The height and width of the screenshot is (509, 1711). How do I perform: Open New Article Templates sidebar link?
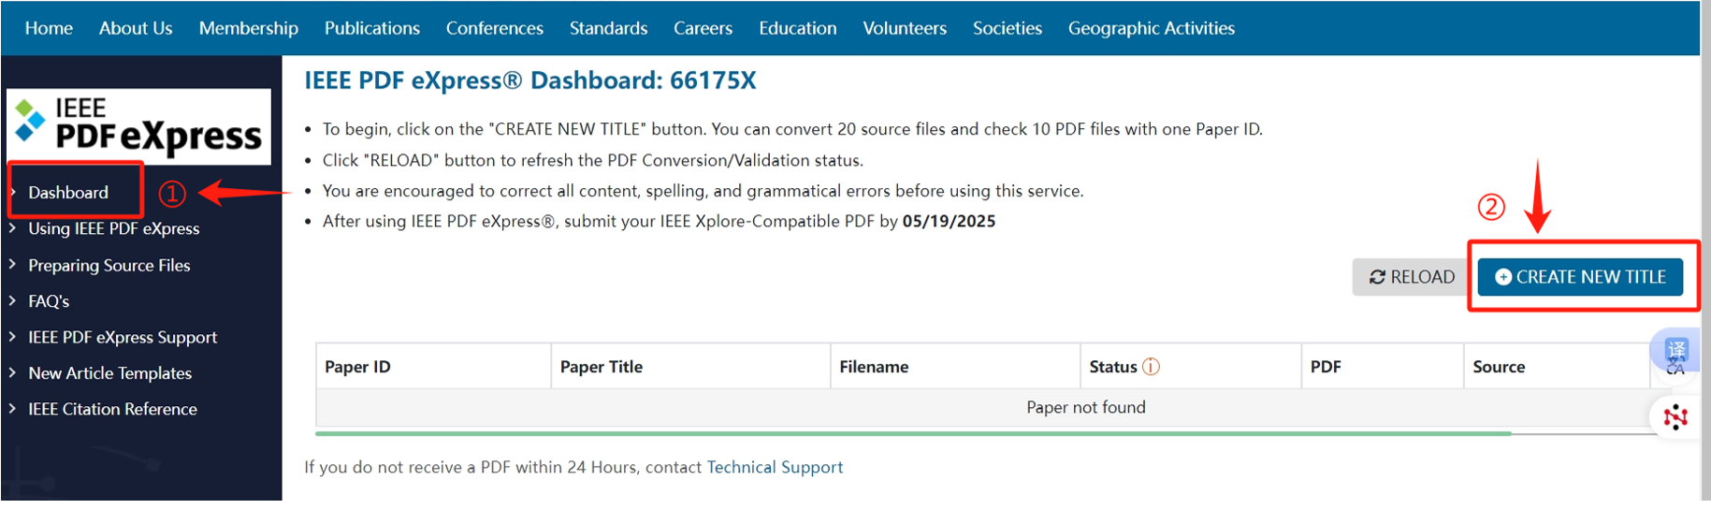click(109, 373)
